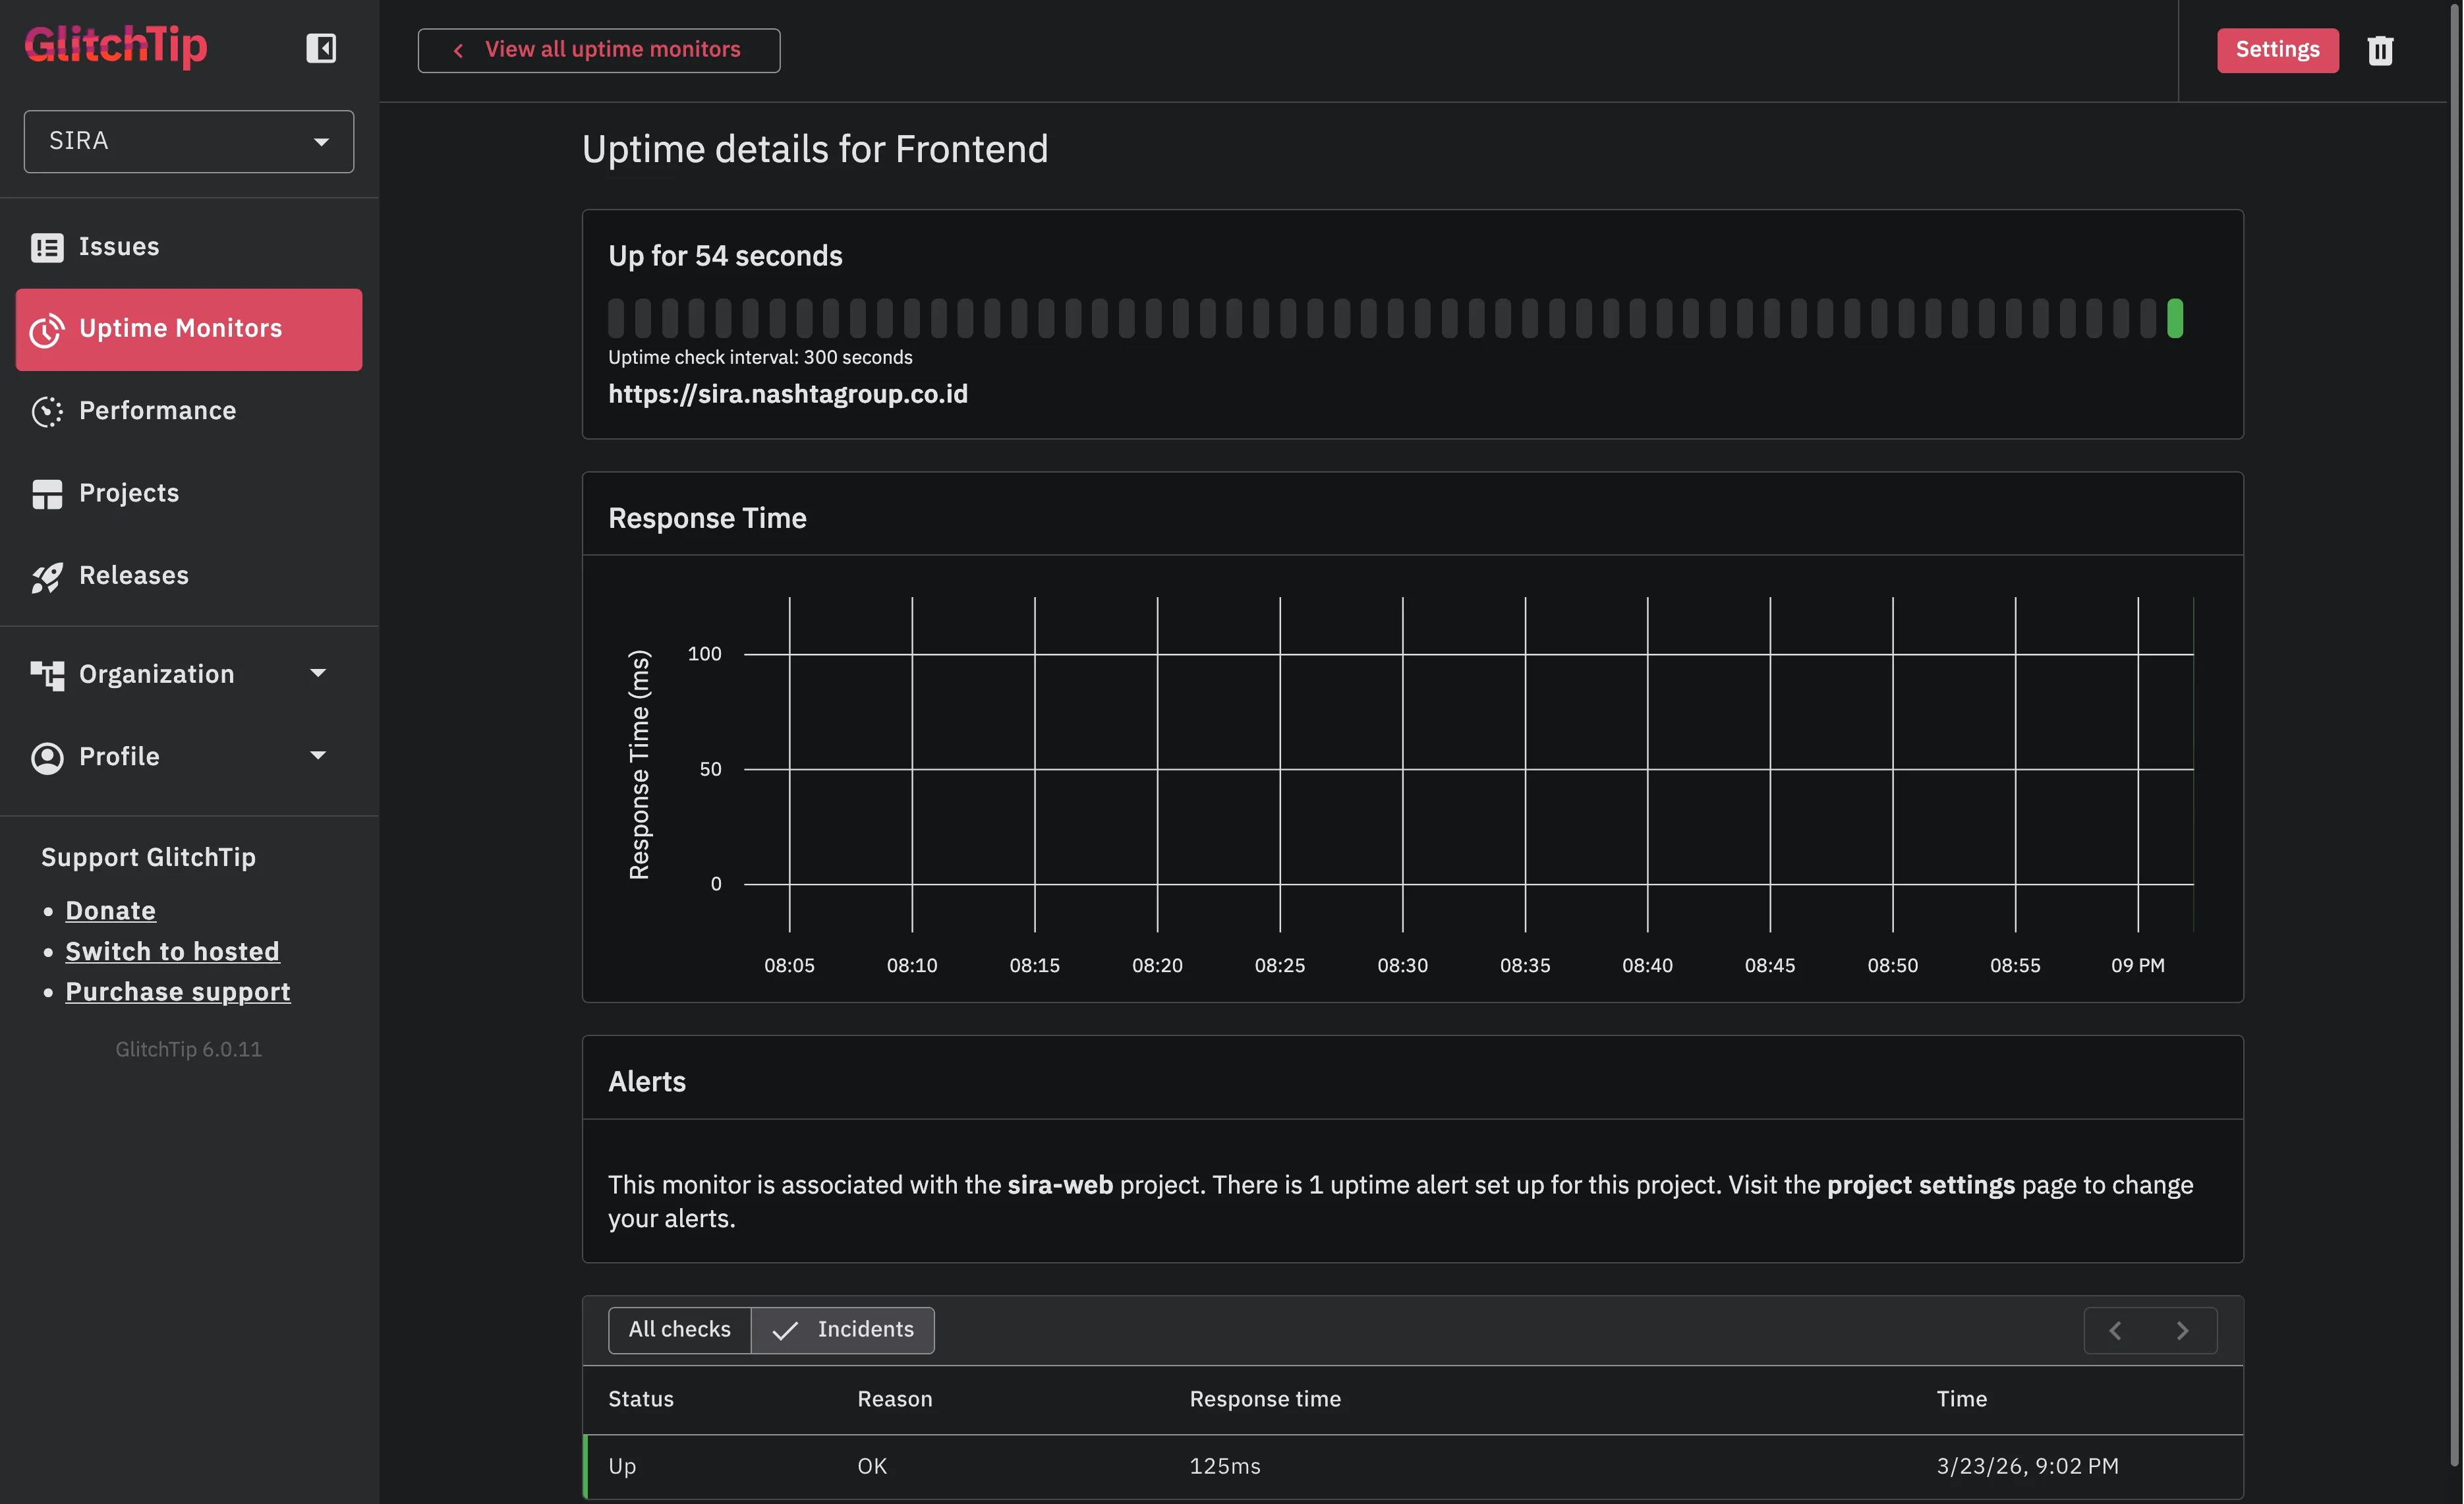Collapse the sidebar with the panel icon
The image size is (2464, 1504).
click(321, 48)
